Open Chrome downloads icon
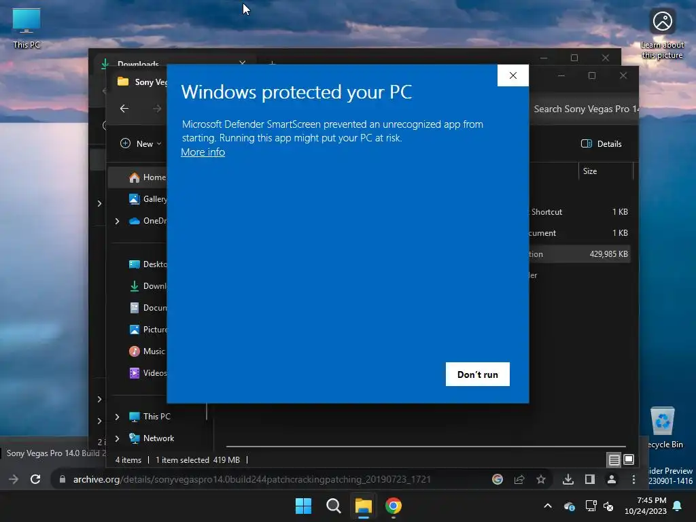The width and height of the screenshot is (696, 522). click(x=568, y=479)
